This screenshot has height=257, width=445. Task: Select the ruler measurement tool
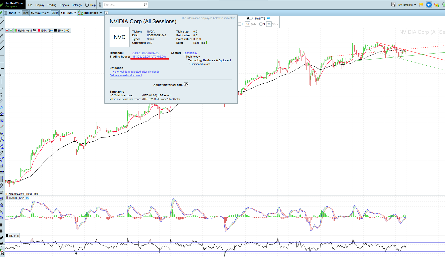point(2,101)
